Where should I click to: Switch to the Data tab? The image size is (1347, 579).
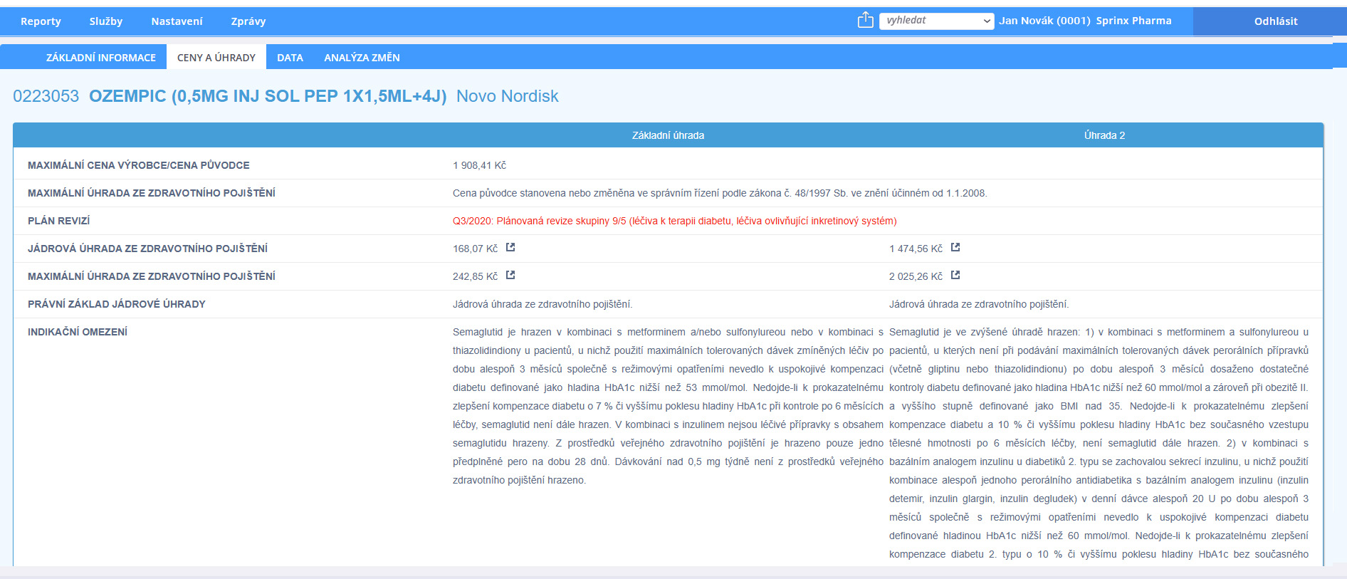coord(290,58)
